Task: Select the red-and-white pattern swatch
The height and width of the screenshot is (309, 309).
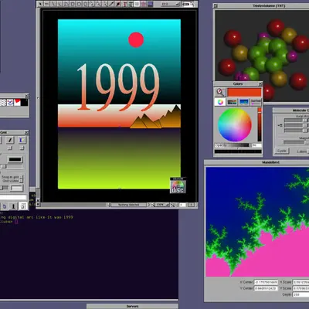Action: click(x=17, y=103)
